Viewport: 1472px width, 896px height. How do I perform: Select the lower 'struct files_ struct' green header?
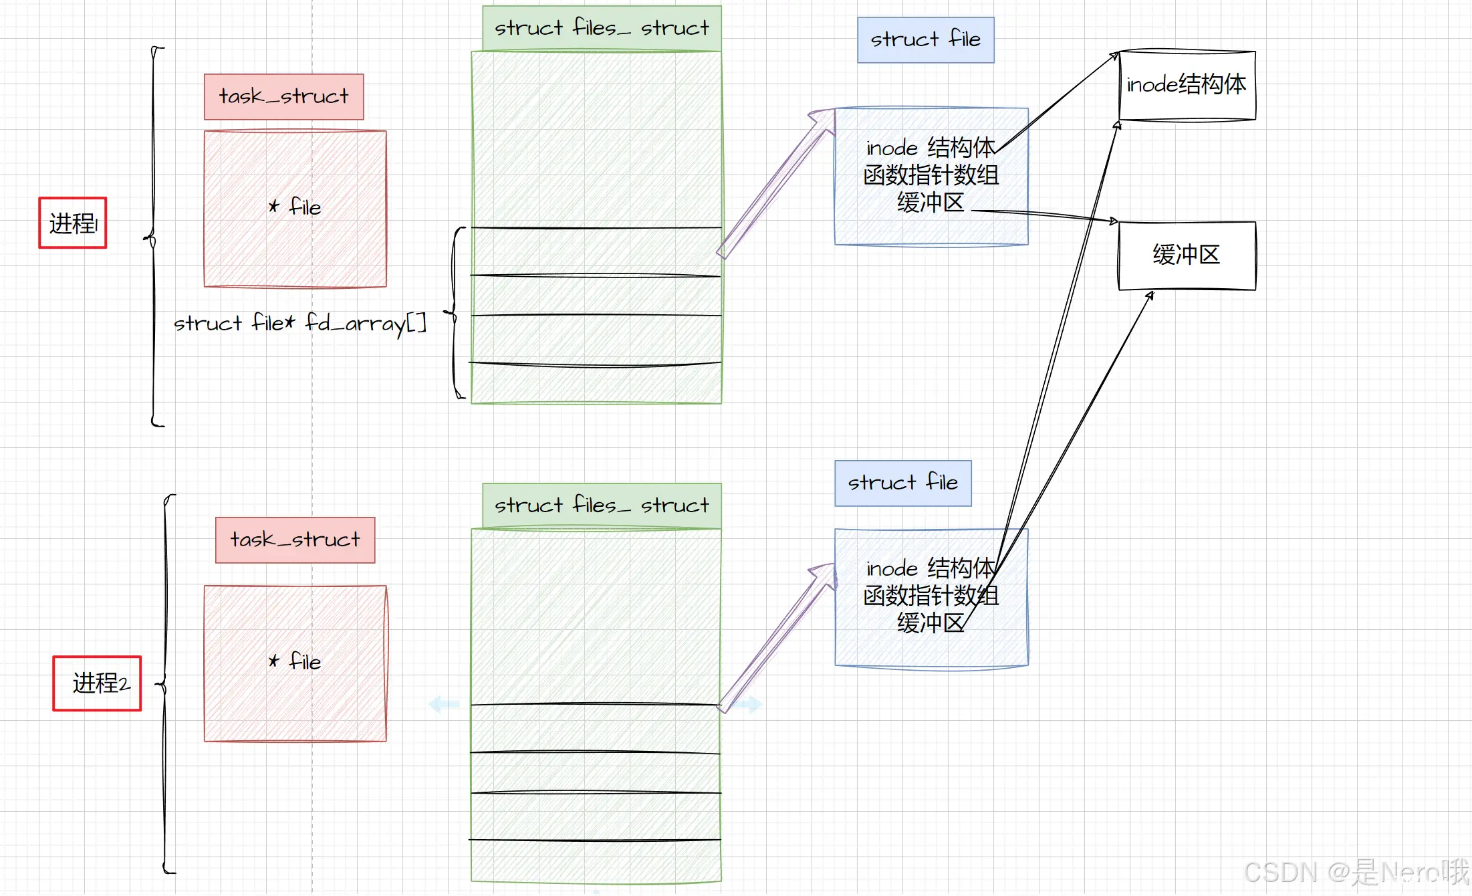coord(602,506)
